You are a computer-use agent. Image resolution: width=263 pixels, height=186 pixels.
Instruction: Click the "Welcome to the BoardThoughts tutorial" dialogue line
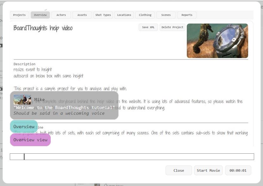click(x=64, y=107)
